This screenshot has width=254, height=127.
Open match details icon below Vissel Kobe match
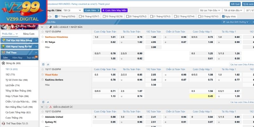pyautogui.click(x=43, y=102)
